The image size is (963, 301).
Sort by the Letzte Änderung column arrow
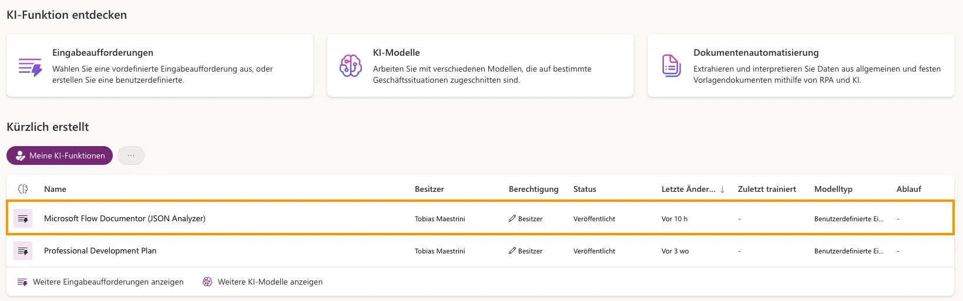722,190
